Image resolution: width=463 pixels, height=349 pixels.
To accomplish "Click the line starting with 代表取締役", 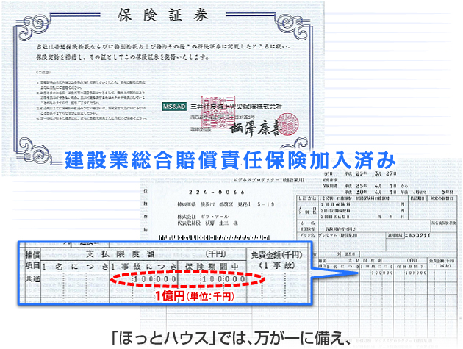I will point(207,223).
